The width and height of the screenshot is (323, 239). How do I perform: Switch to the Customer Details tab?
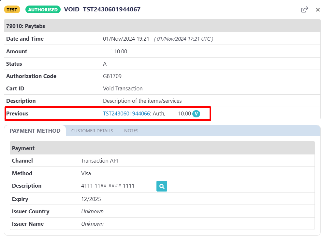(92, 131)
